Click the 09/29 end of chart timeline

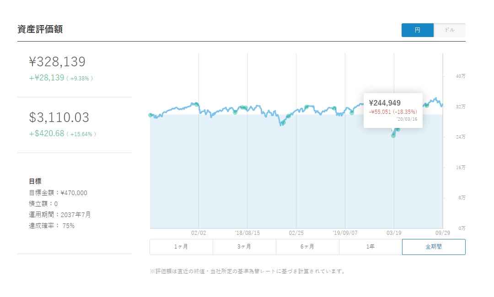[442, 233]
